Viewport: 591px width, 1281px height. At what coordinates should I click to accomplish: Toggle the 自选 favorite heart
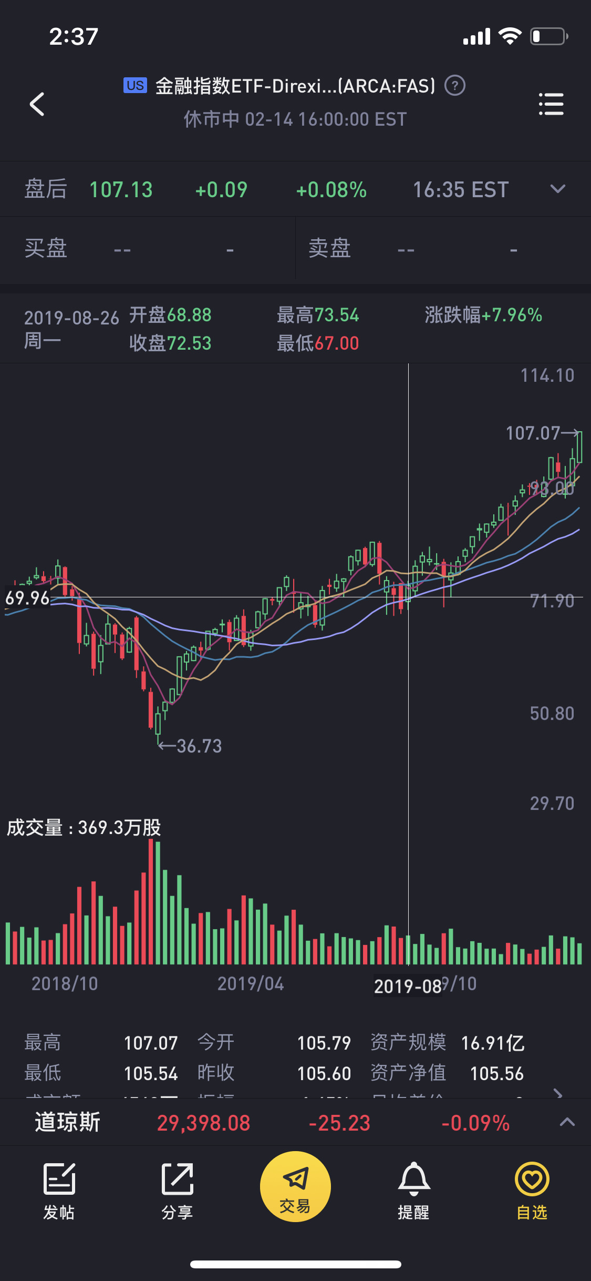[532, 1191]
